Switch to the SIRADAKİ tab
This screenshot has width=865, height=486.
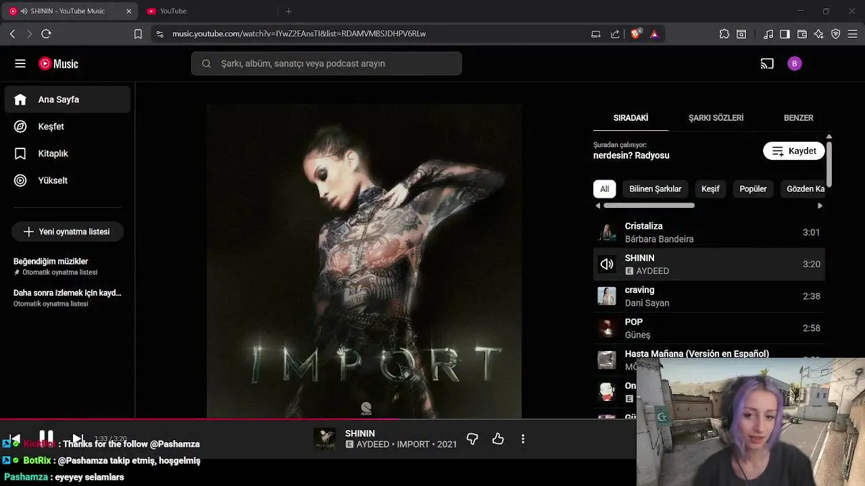point(631,117)
